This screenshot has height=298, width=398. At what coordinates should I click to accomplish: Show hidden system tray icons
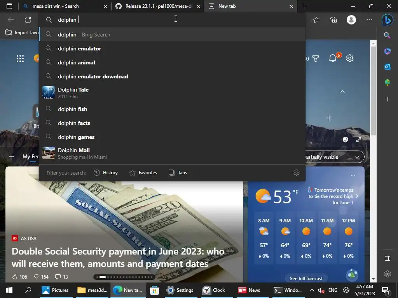(x=312, y=290)
